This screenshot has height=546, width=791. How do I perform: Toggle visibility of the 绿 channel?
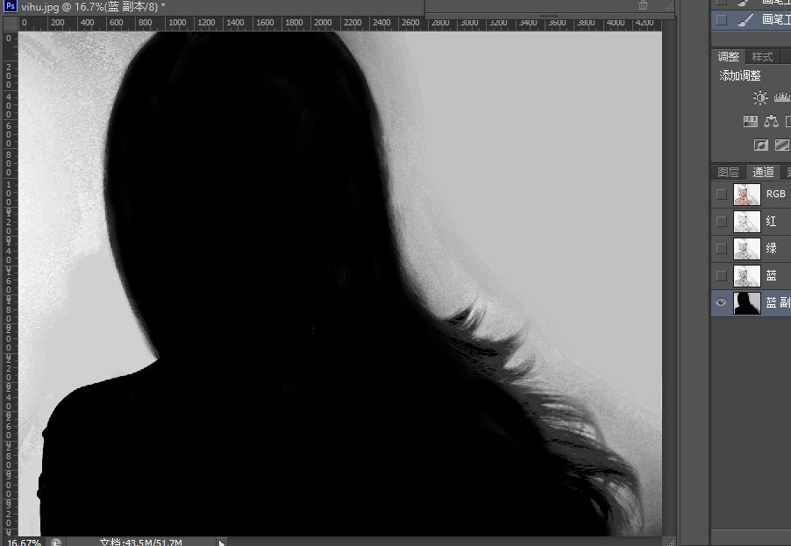(721, 248)
